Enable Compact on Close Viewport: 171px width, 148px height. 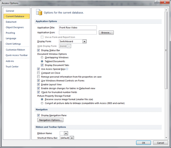click(38, 73)
